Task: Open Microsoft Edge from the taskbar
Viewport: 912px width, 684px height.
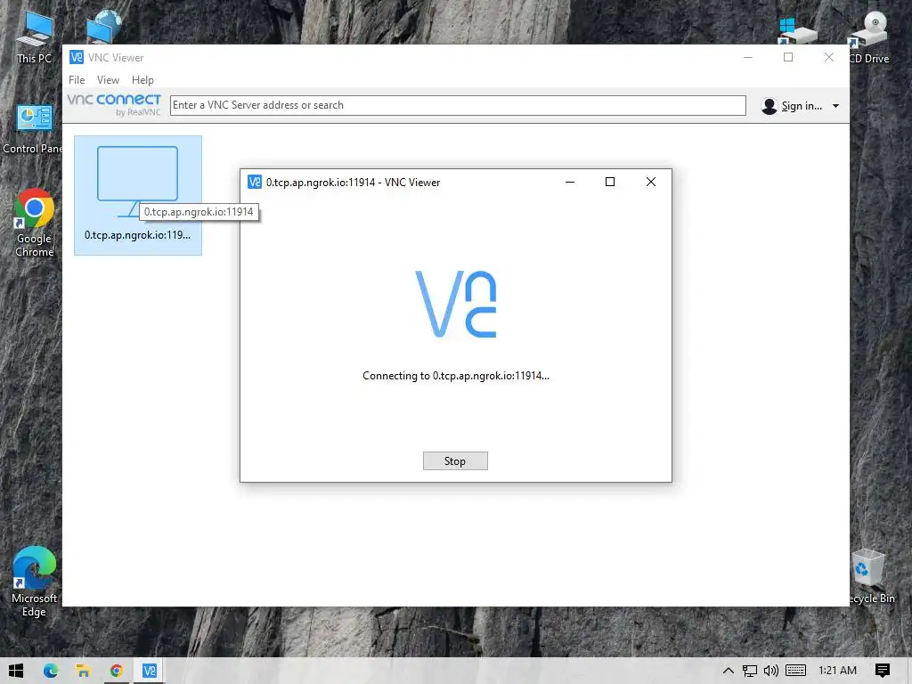Action: tap(51, 671)
